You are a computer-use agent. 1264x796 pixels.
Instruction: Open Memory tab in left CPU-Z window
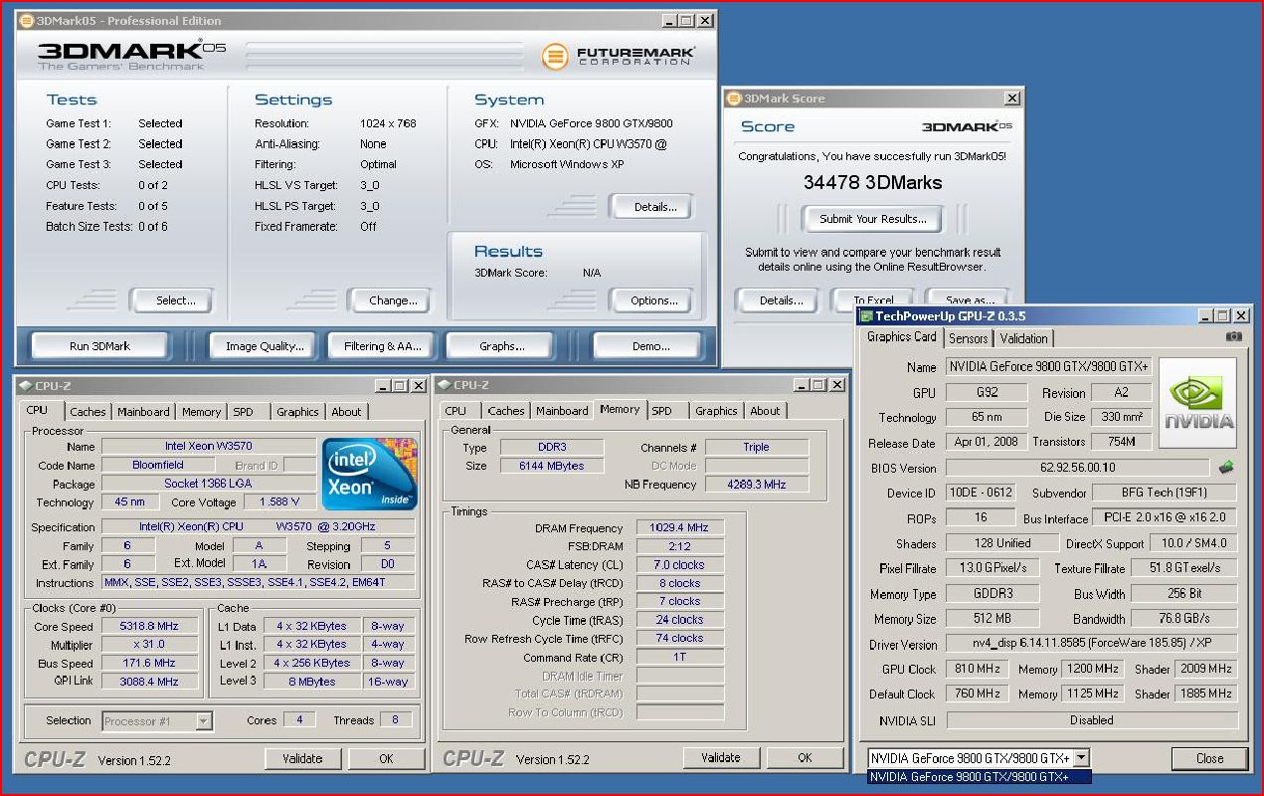(201, 412)
